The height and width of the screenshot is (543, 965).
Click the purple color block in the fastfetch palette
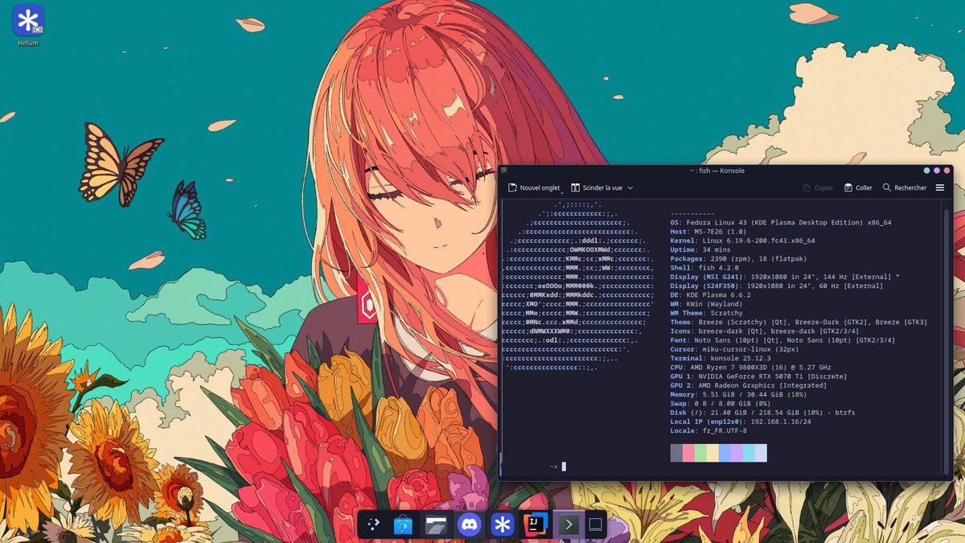[x=737, y=453]
